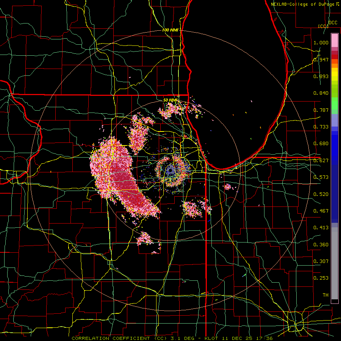Select the gray segment of the color bar
The height and width of the screenshot is (341, 341).
[335, 263]
